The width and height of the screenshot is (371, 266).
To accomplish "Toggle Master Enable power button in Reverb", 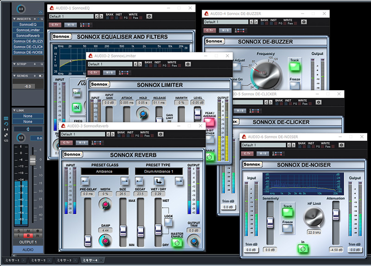I will (177, 242).
